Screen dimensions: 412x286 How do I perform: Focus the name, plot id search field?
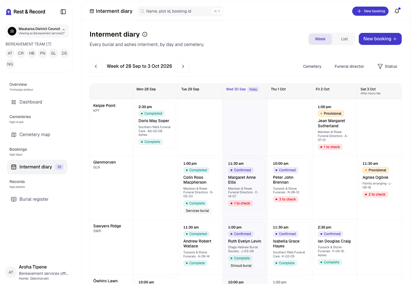coord(181,11)
